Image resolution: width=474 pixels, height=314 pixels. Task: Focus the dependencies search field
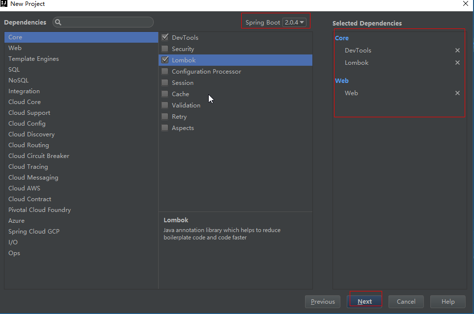[103, 22]
